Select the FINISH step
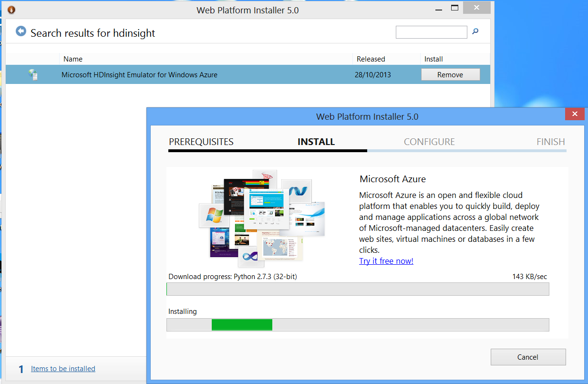This screenshot has width=588, height=384. [x=551, y=142]
